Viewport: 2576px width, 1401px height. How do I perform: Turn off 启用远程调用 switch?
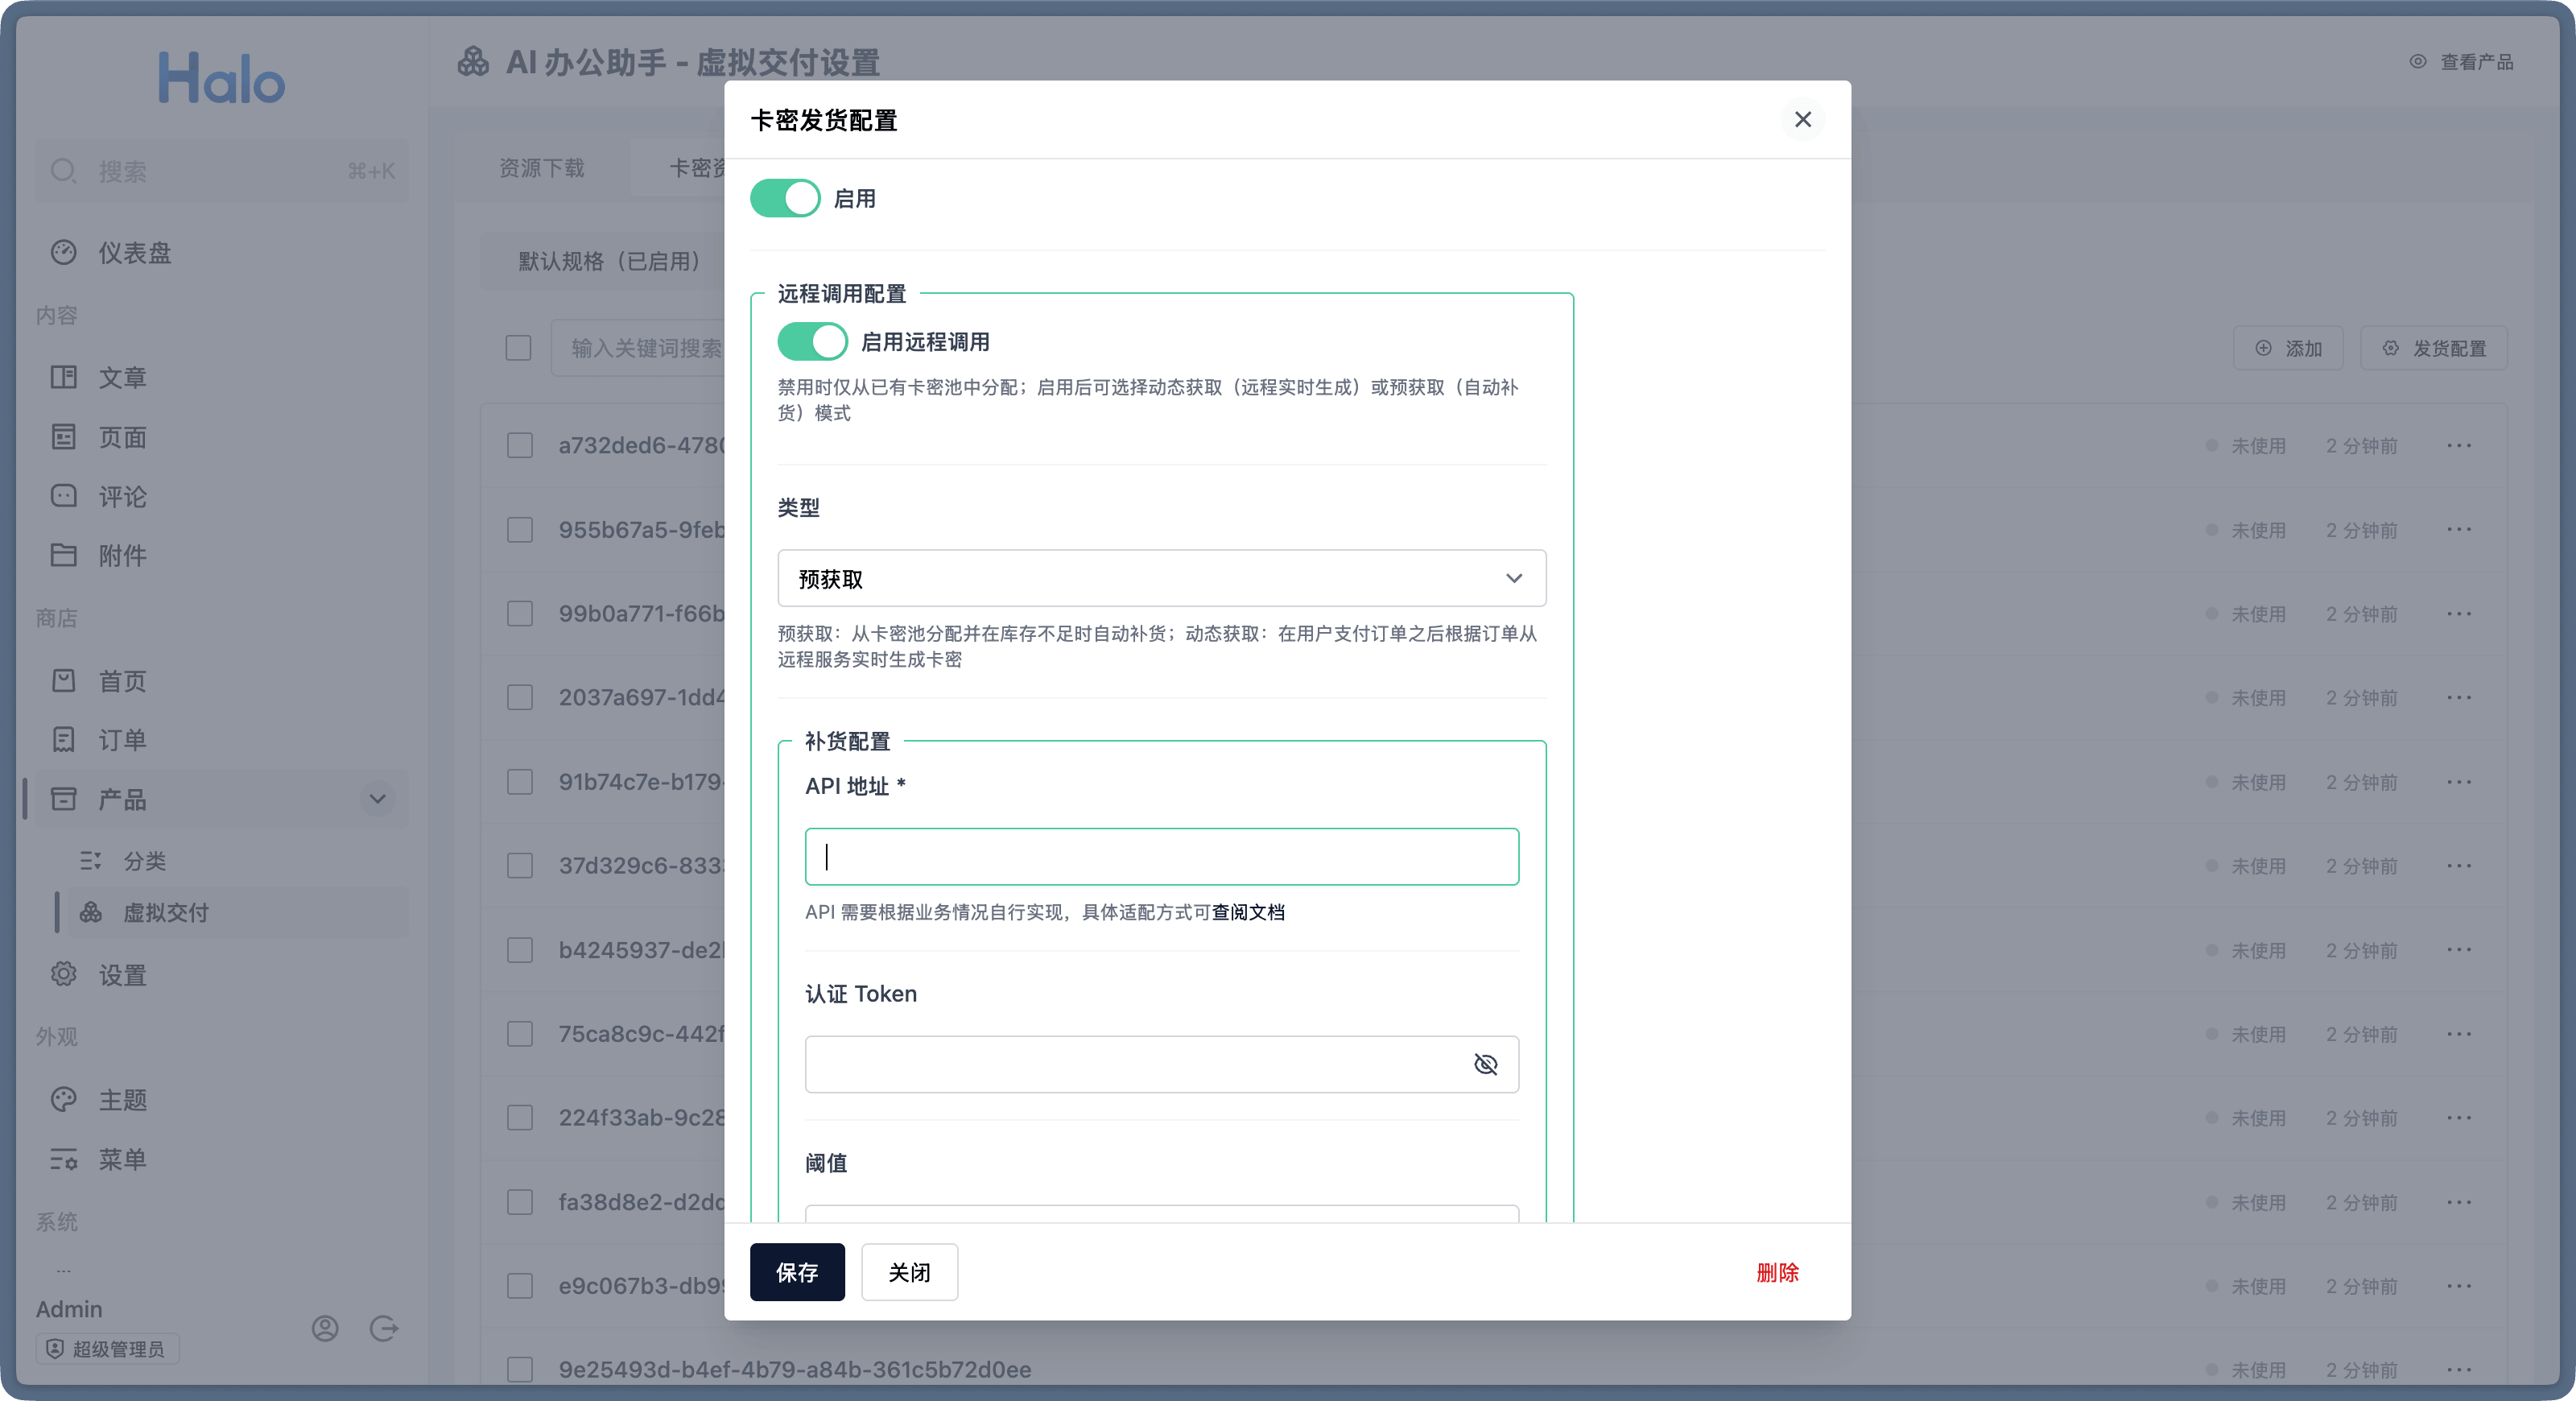tap(812, 342)
